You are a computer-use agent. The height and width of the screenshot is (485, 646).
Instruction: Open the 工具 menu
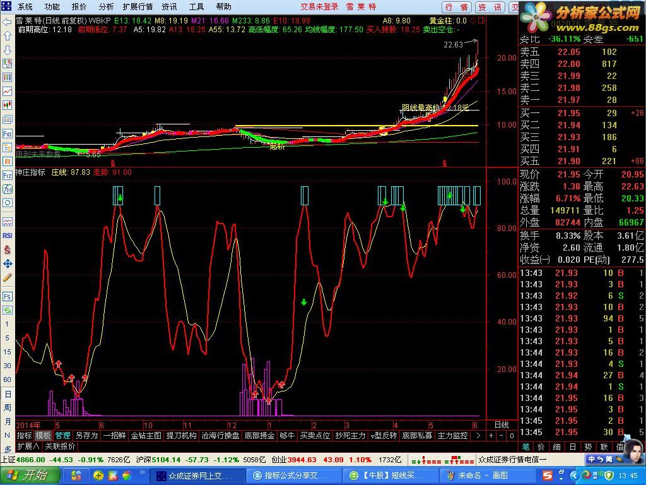[196, 7]
